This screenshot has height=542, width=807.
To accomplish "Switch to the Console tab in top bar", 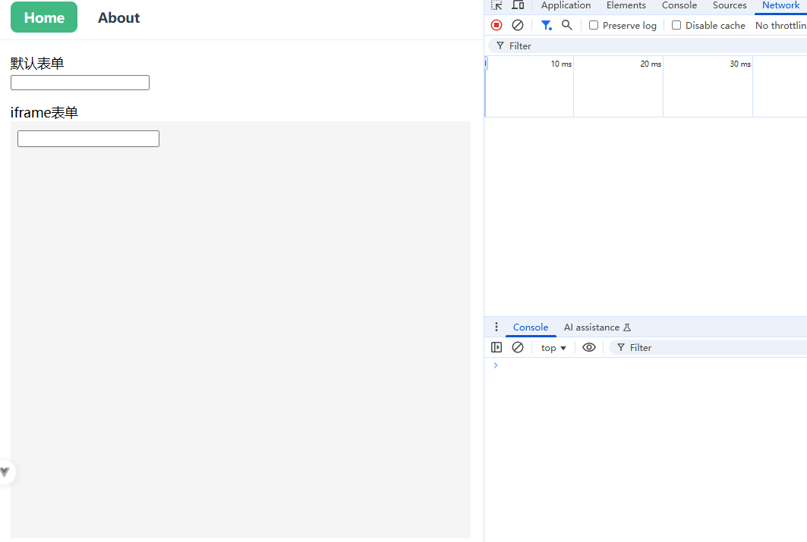I will coord(679,5).
